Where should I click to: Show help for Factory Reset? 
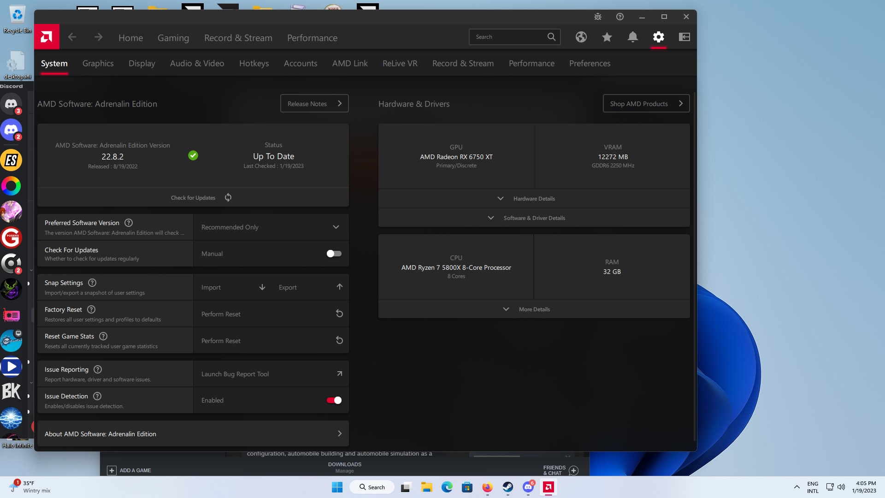[91, 309]
